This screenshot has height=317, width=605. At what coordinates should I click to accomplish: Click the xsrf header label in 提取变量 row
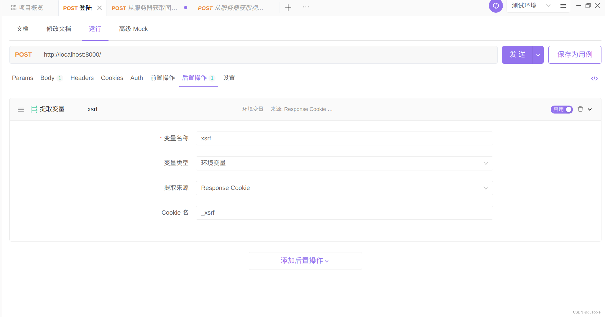pyautogui.click(x=93, y=109)
